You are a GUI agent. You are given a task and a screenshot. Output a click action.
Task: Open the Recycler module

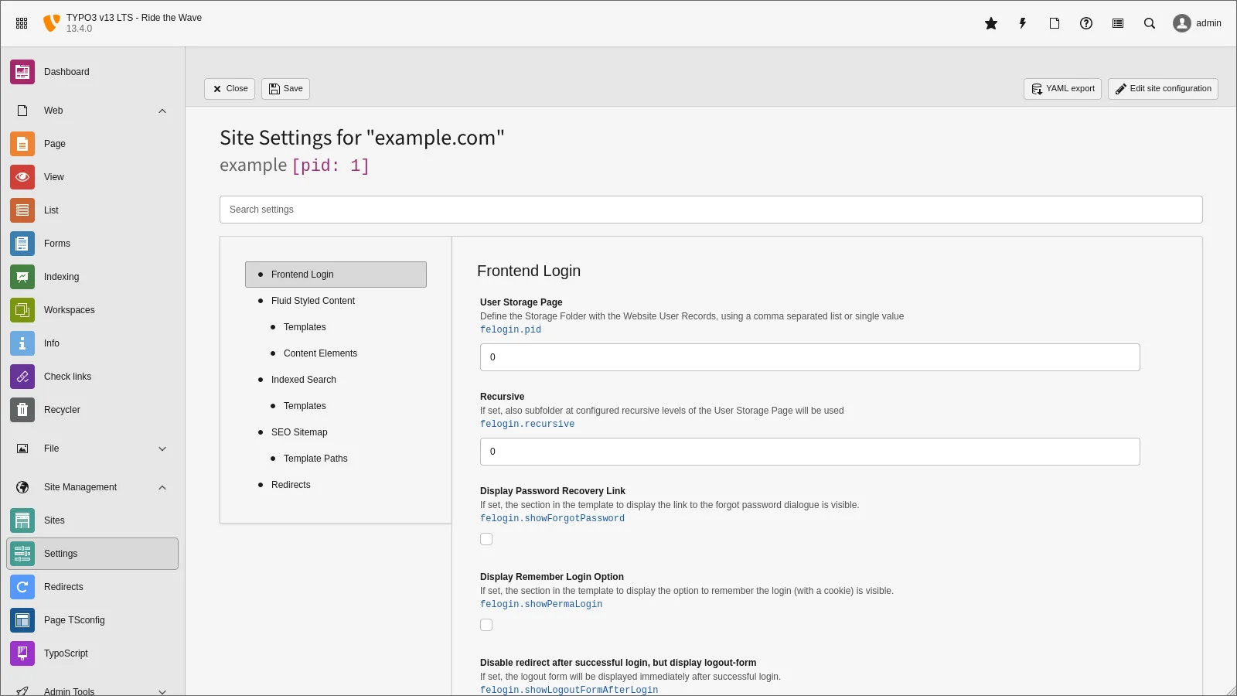[x=62, y=410]
